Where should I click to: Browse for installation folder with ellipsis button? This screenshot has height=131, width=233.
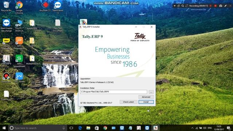click(x=151, y=92)
